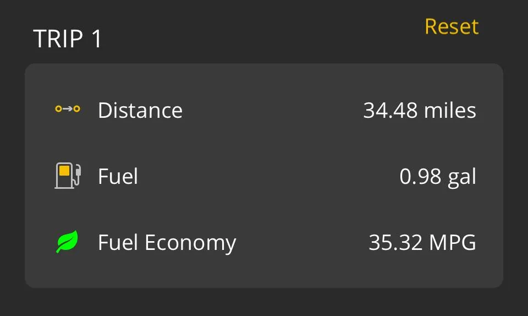
Task: Select the Fuel Economy label
Action: [167, 243]
